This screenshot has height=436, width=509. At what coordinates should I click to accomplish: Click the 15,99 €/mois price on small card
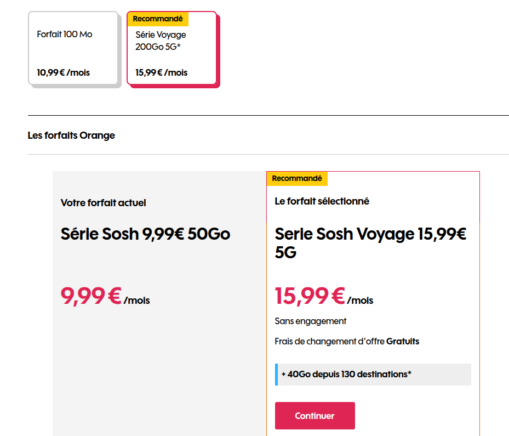coord(162,72)
